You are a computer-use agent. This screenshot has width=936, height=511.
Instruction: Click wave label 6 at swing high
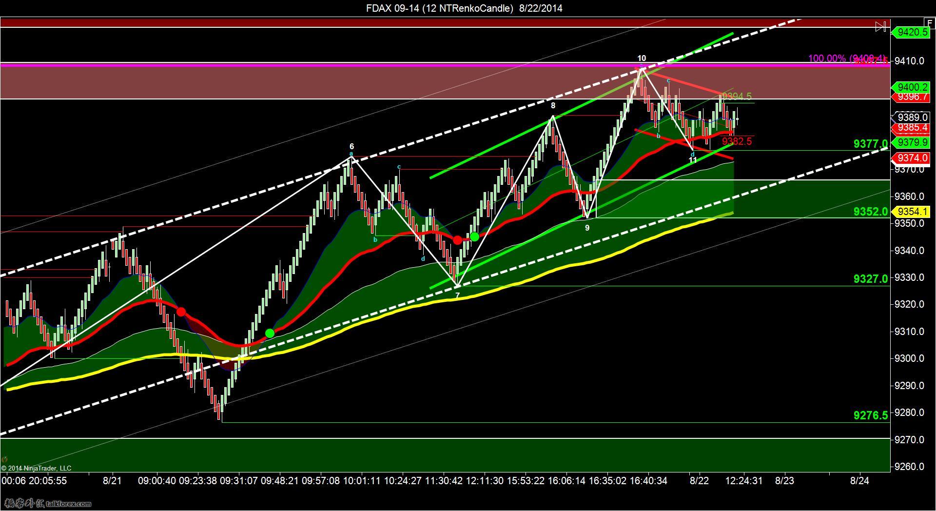coord(351,146)
